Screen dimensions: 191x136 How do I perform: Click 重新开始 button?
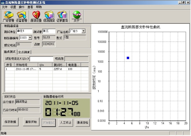(31, 122)
